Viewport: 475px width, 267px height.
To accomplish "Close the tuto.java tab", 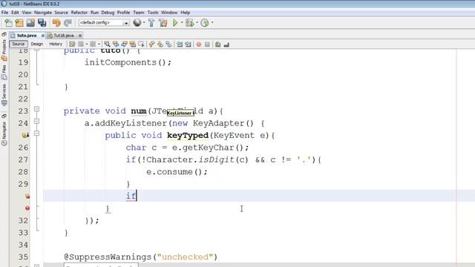I will click(43, 36).
